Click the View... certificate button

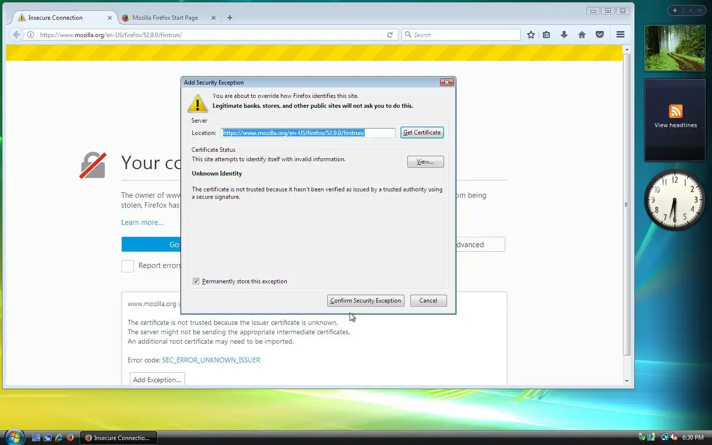(x=425, y=162)
